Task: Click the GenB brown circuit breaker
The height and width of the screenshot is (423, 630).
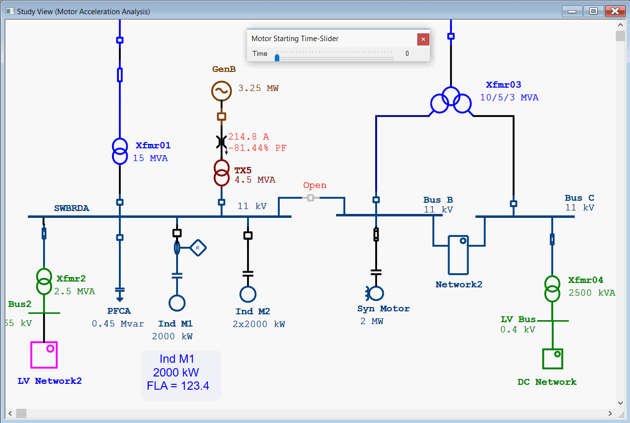Action: point(222,117)
